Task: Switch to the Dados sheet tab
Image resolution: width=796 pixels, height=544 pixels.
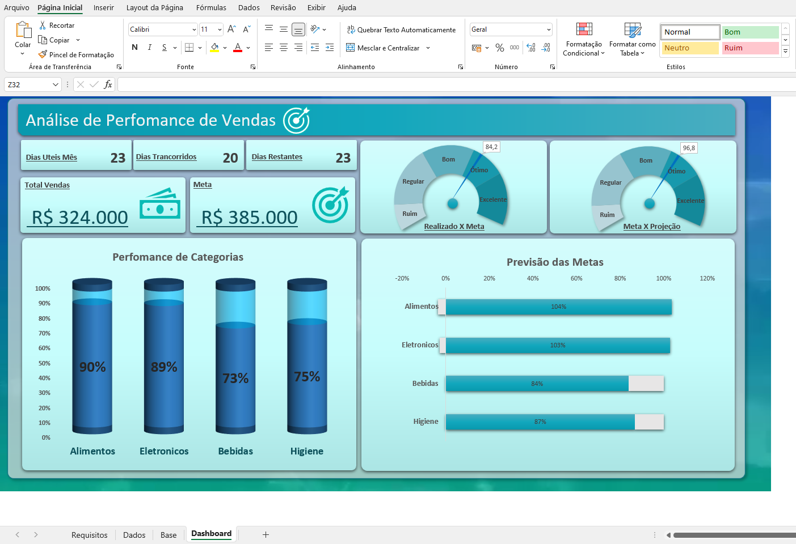Action: point(134,535)
